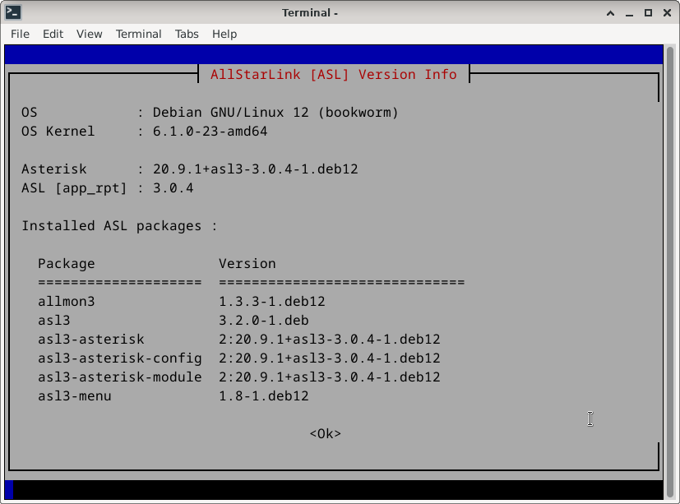This screenshot has height=504, width=680.
Task: Open the Terminal menu
Action: pos(138,34)
